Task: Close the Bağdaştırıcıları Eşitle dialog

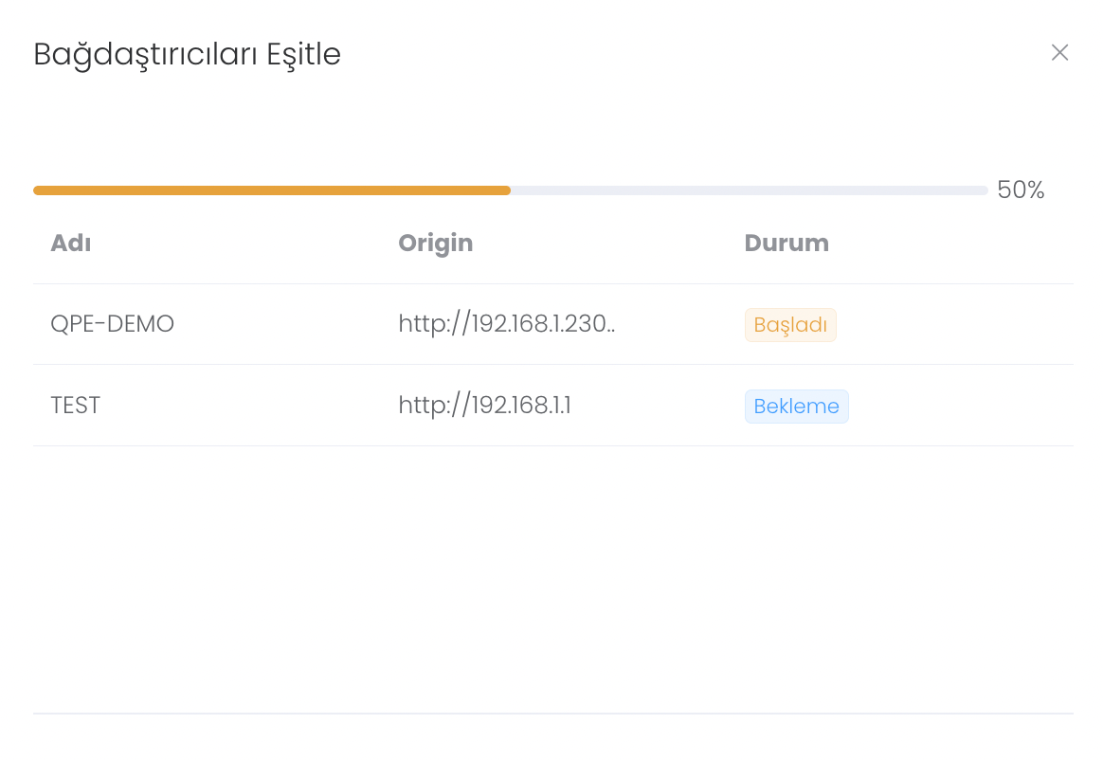Action: pyautogui.click(x=1059, y=53)
